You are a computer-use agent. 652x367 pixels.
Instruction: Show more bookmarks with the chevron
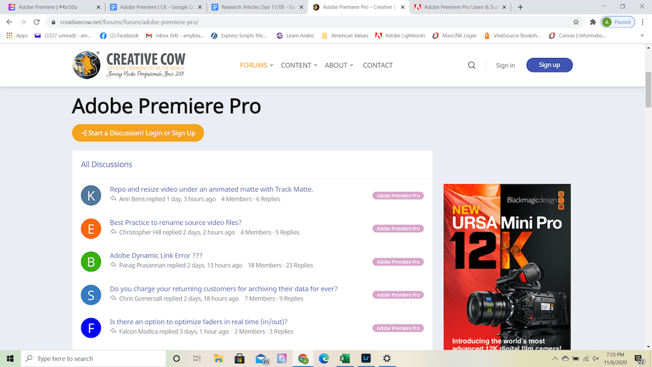(642, 36)
